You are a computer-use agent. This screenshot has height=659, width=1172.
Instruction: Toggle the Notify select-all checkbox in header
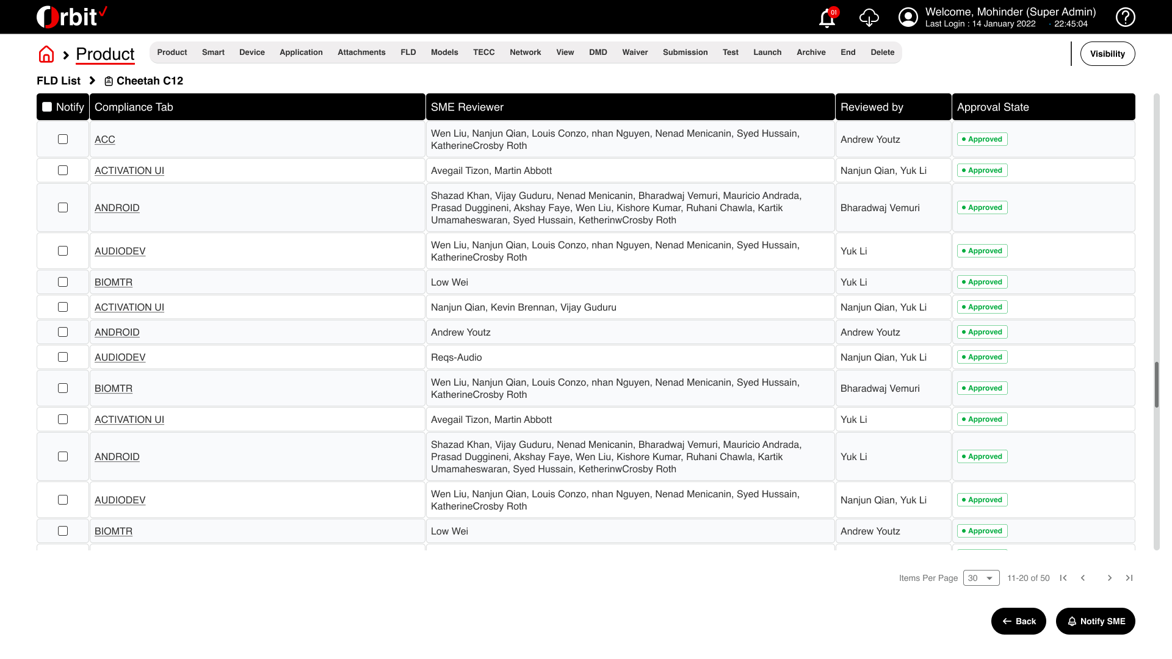(47, 107)
